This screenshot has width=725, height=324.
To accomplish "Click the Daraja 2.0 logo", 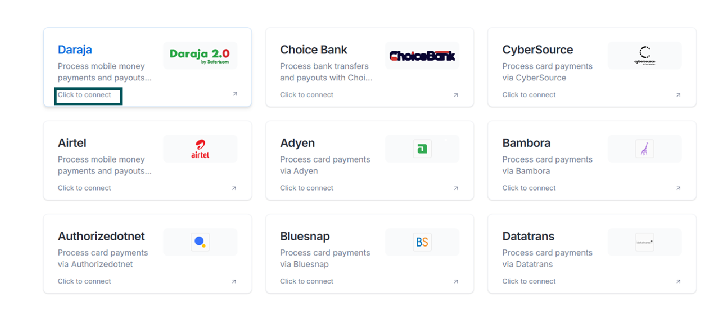I will click(x=200, y=55).
